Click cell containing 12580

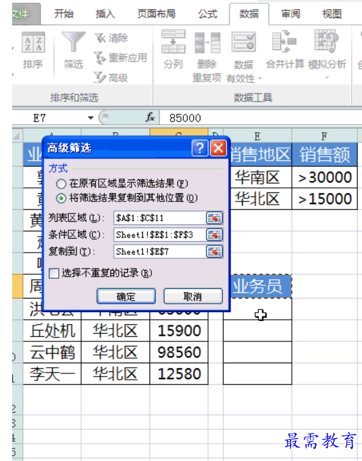tap(179, 373)
